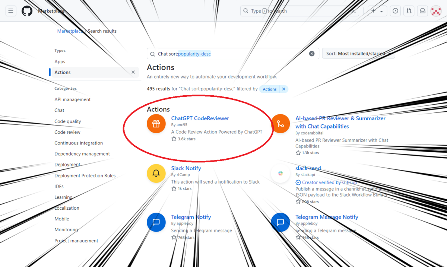Select the Apps type filter
This screenshot has height=267, width=447.
[60, 62]
